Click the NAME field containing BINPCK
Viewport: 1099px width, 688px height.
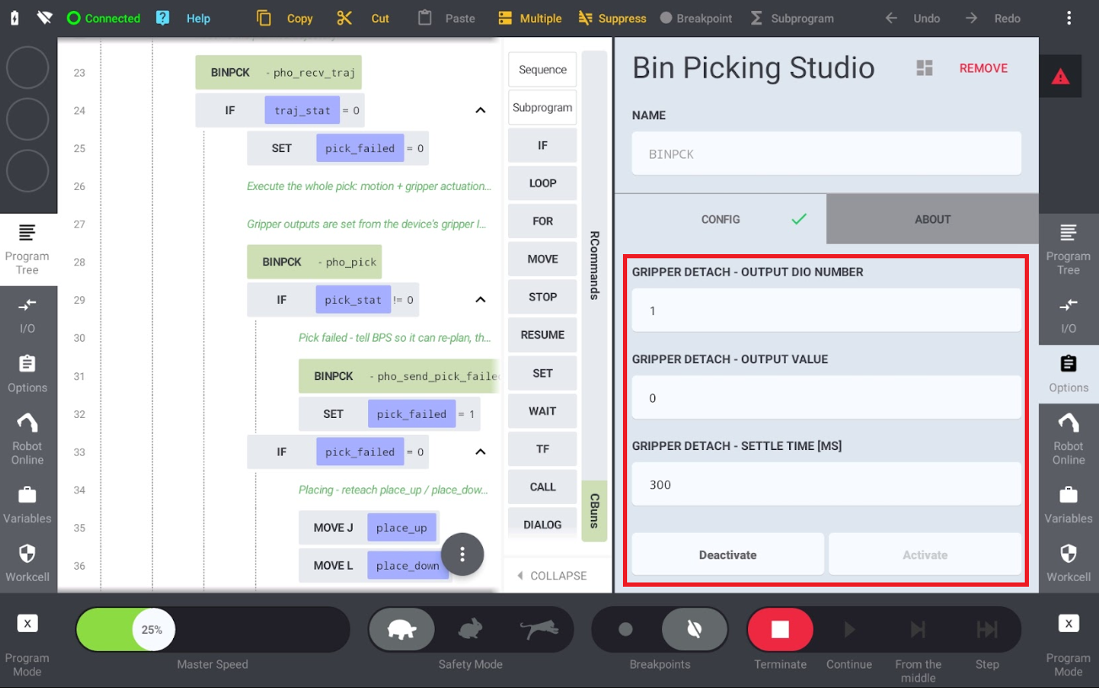pyautogui.click(x=826, y=154)
